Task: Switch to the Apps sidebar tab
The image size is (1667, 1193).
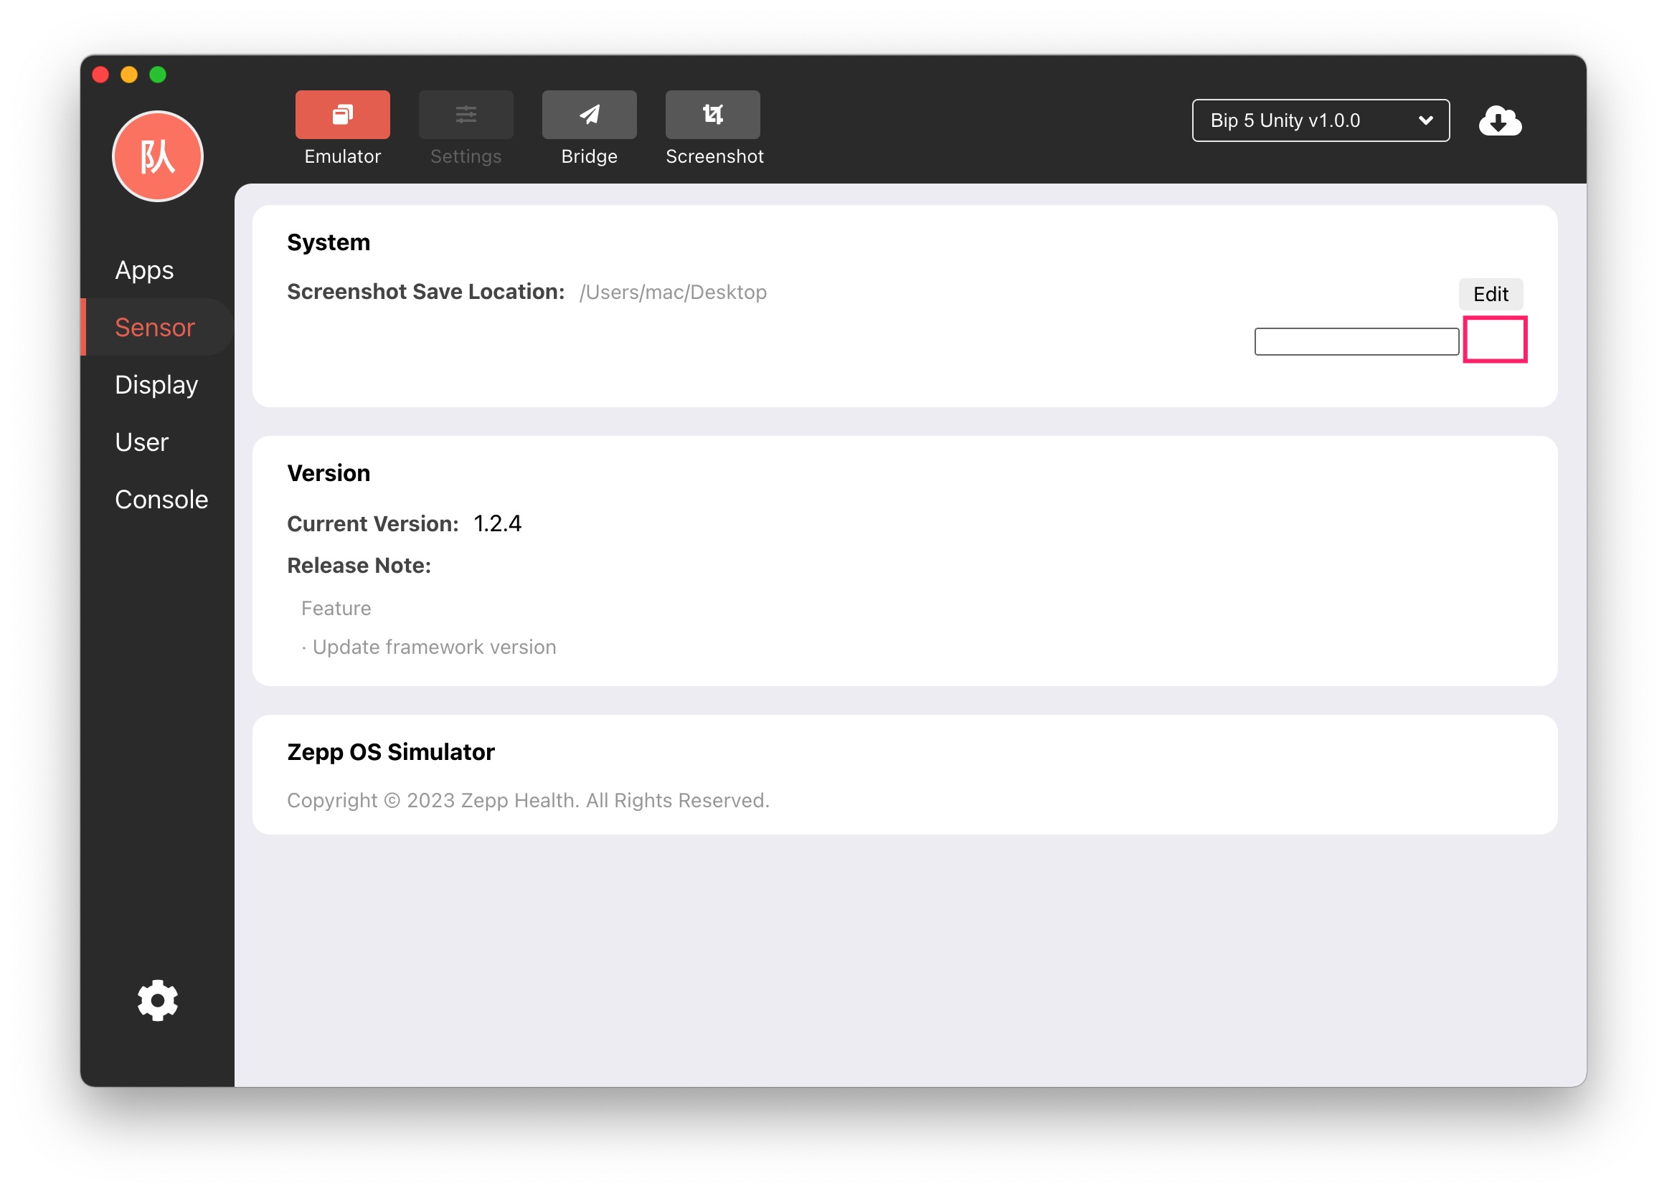Action: click(144, 270)
